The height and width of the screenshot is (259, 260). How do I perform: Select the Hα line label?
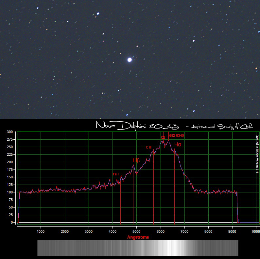point(178,144)
